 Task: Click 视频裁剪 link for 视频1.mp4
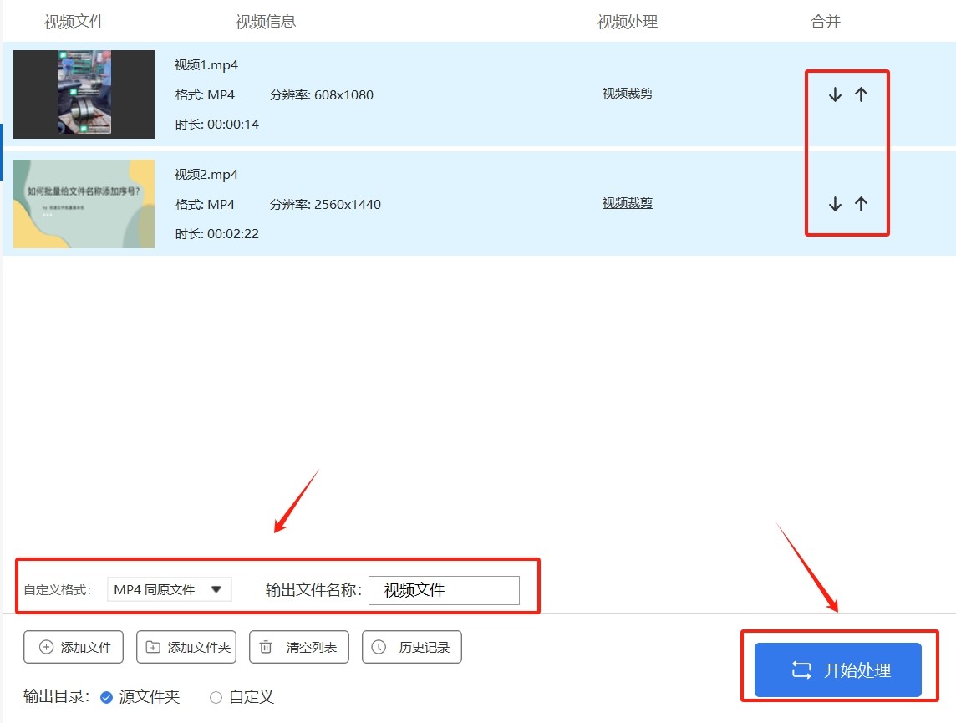(x=627, y=94)
